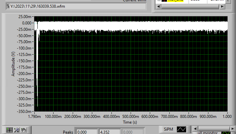Image resolution: width=236 pixels, height=134 pixels.
Task: Click the 0.000 y-axis tick label
Action: 27,23
